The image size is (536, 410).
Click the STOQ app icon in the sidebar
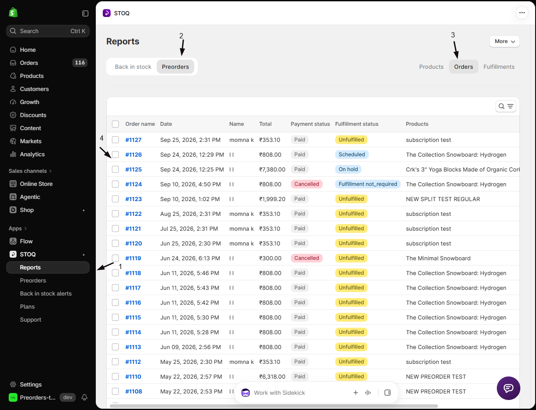[13, 254]
